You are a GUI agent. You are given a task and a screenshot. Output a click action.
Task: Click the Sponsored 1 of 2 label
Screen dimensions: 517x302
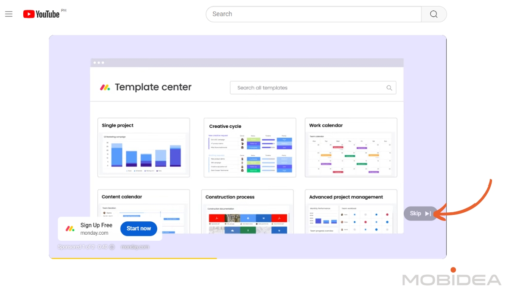pos(76,247)
